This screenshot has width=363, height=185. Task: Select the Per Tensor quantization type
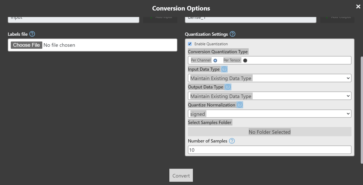tap(245, 60)
